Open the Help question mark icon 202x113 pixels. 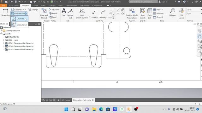[184, 2]
